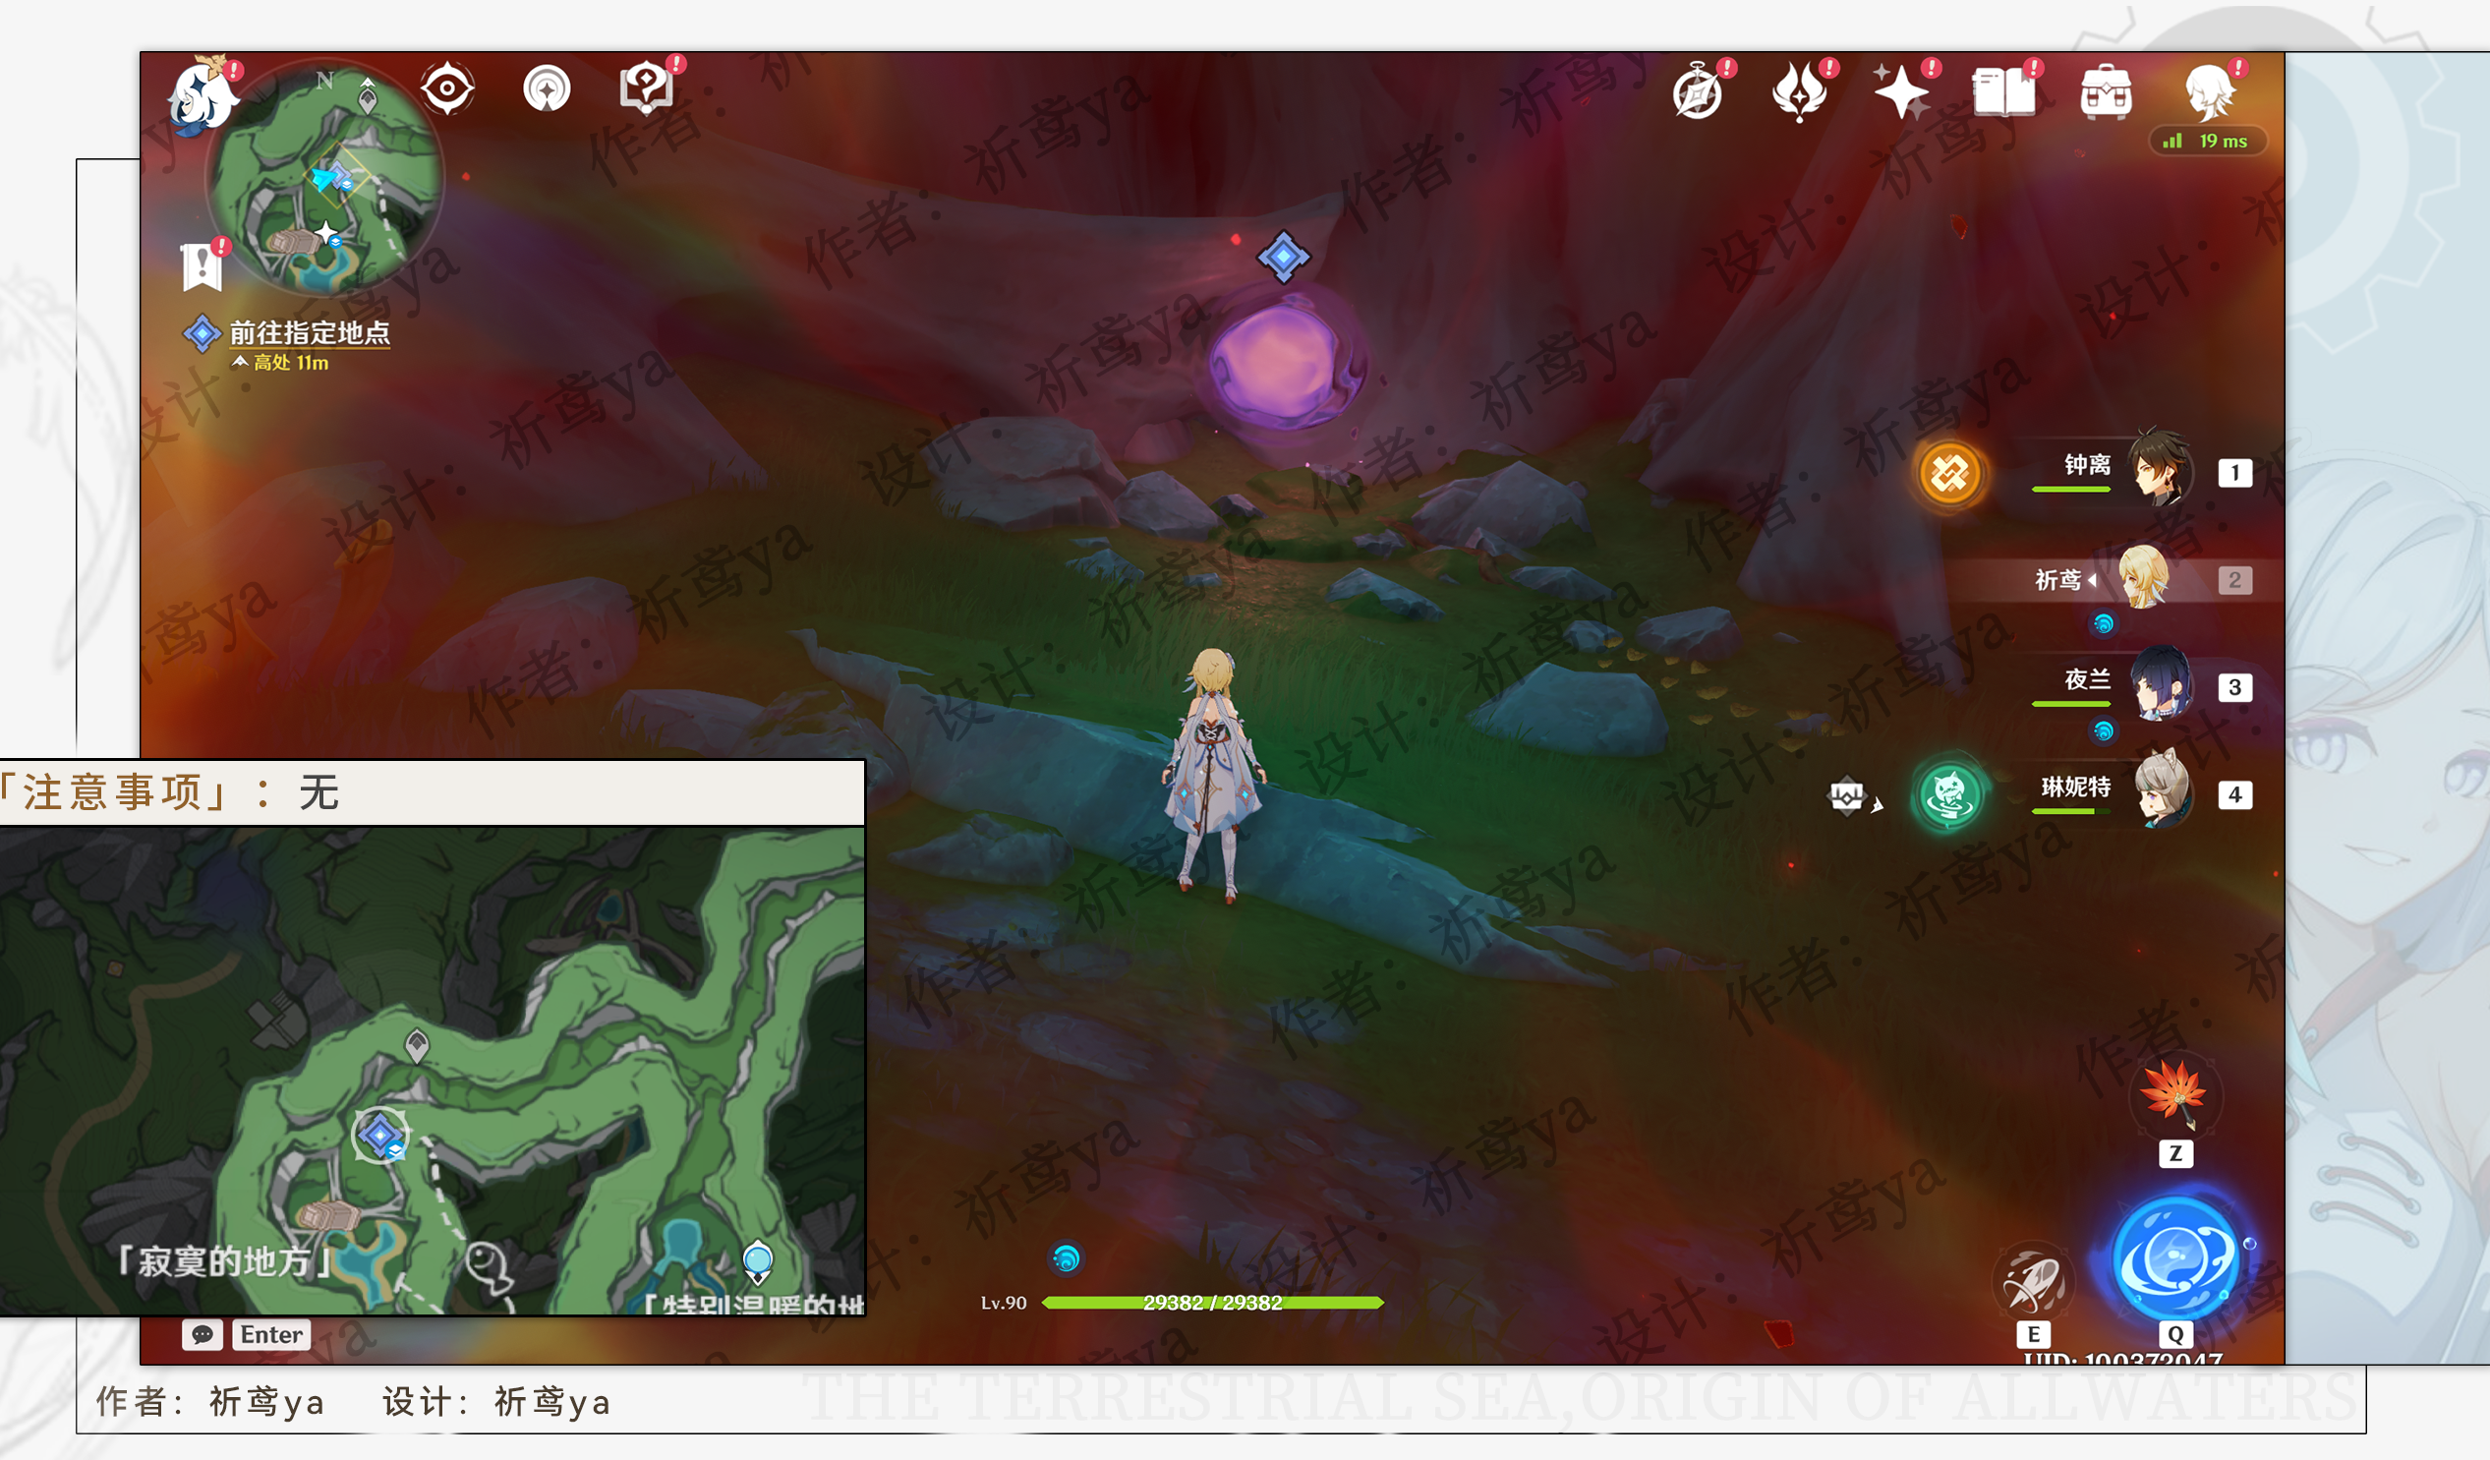The image size is (2490, 1460).
Task: Open the inventory backpack icon
Action: [2106, 93]
